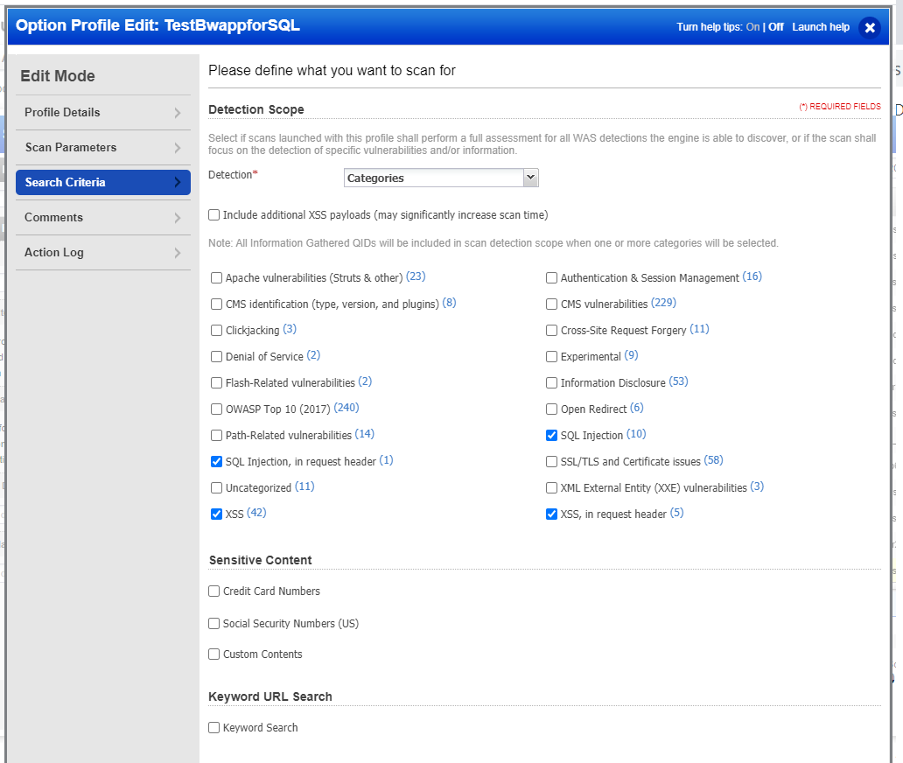Enable Cross-Site Request Forgery category

[x=552, y=331]
